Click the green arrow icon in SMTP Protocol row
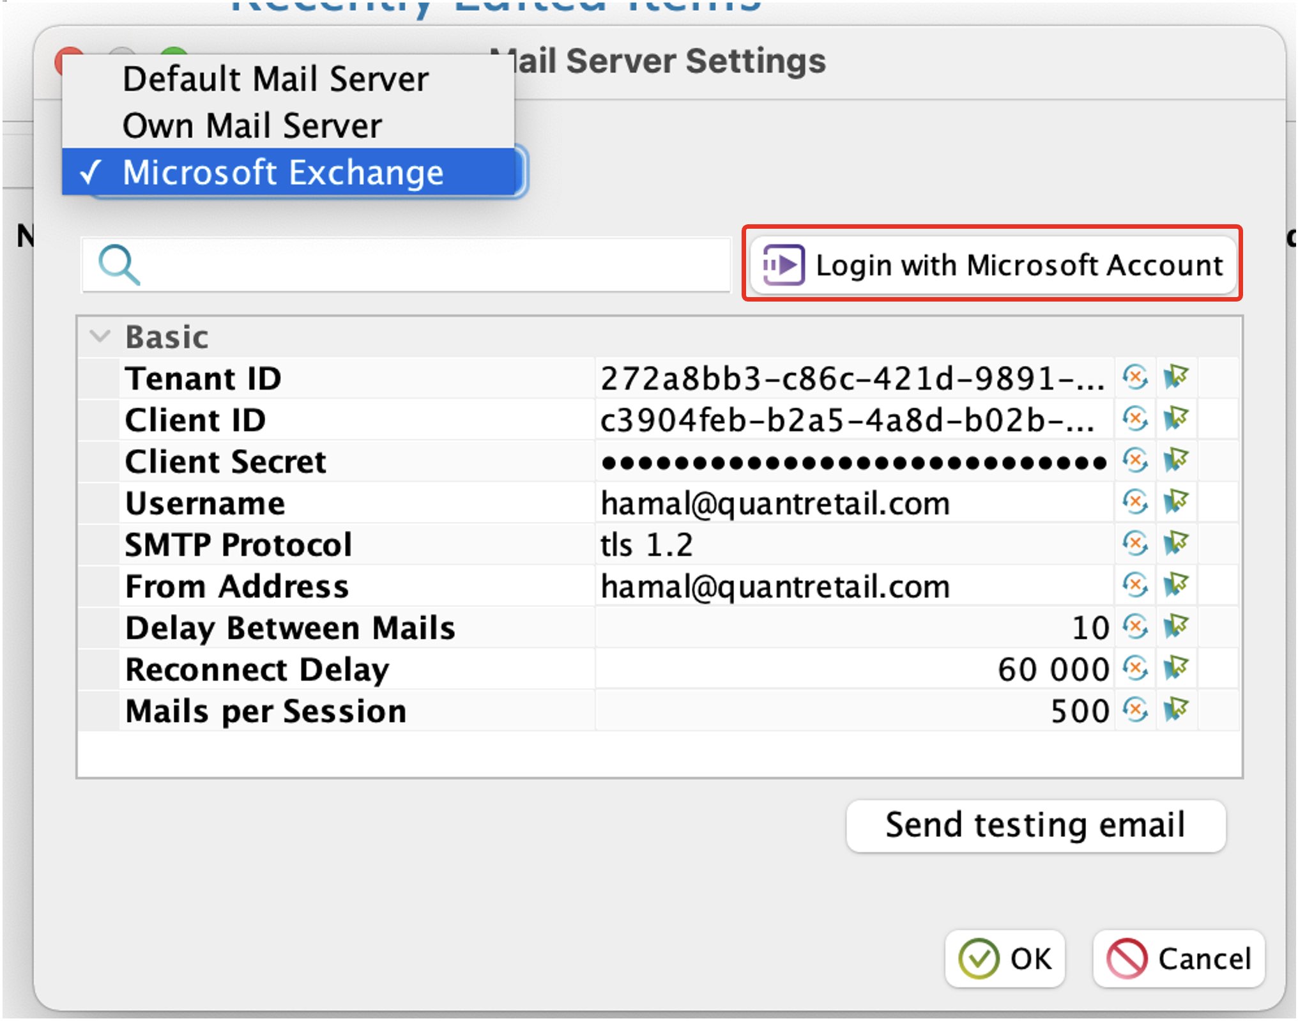This screenshot has width=1298, height=1021. click(1176, 544)
